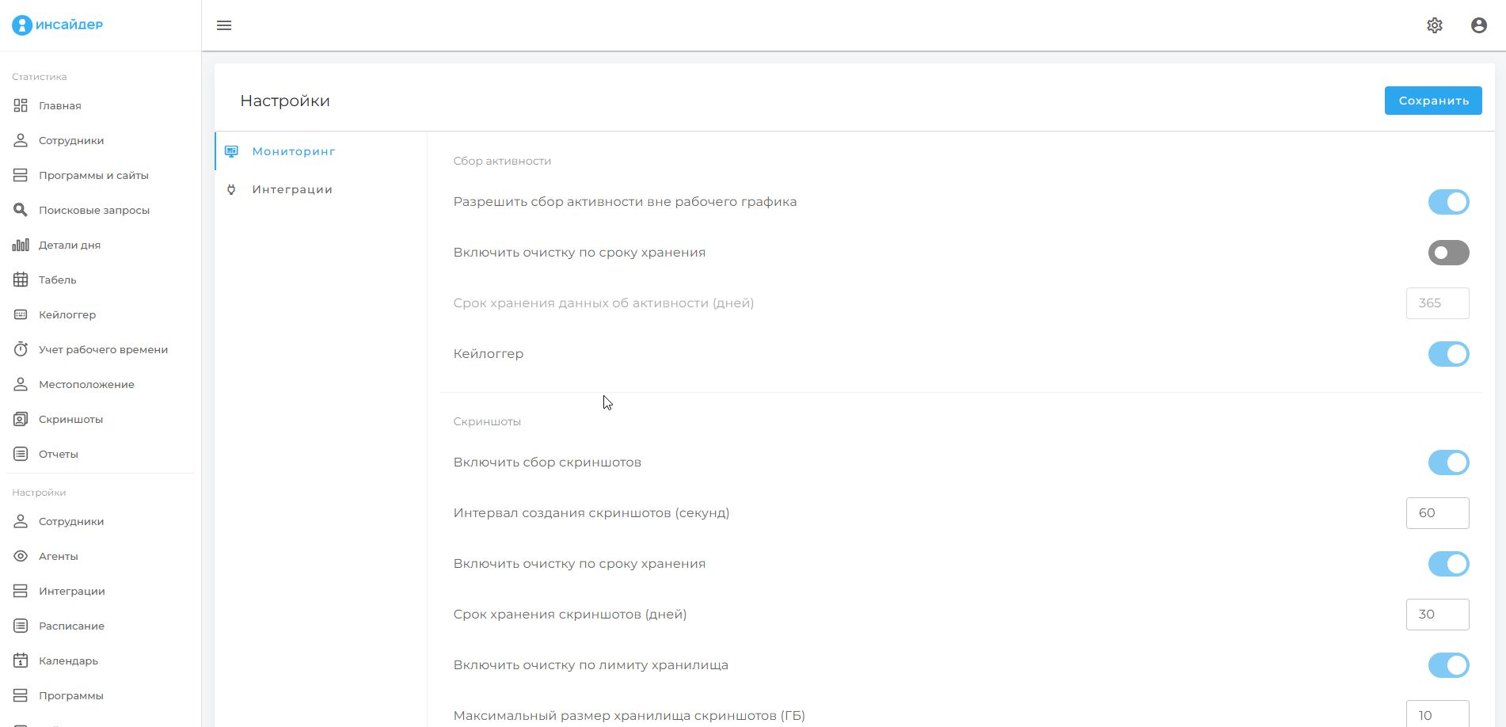This screenshot has height=727, width=1506.
Task: Click the Детали дня bar chart icon
Action: pyautogui.click(x=21, y=245)
